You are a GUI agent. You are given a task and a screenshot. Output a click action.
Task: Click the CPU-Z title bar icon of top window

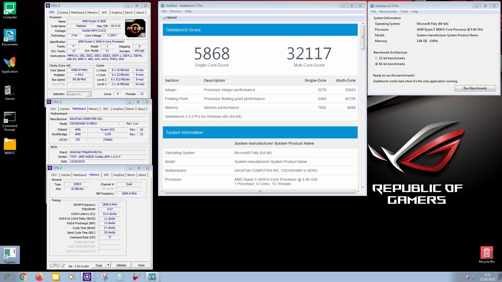[x=48, y=5]
